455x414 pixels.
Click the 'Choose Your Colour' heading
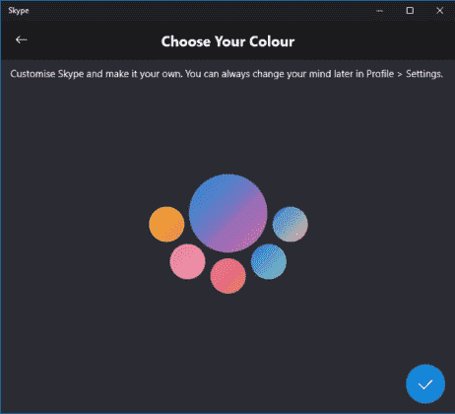227,41
